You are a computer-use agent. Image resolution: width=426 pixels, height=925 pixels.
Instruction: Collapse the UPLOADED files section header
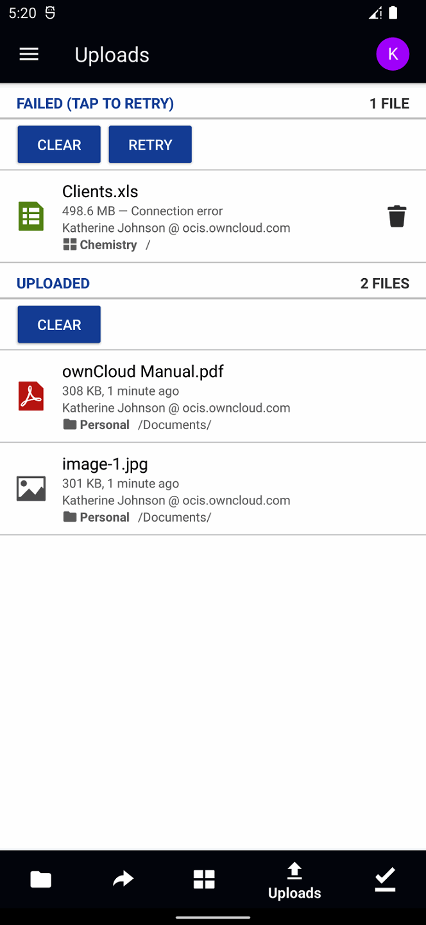click(53, 283)
